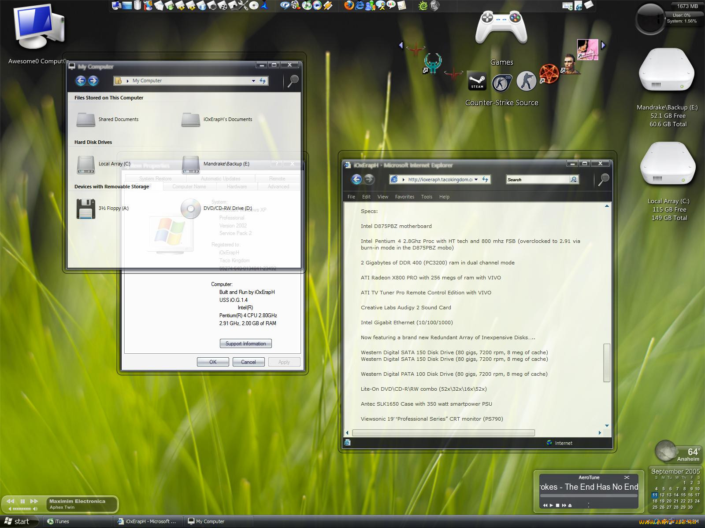Select September 11 in calendar widget
Viewport: 705px width, 528px height.
655,495
